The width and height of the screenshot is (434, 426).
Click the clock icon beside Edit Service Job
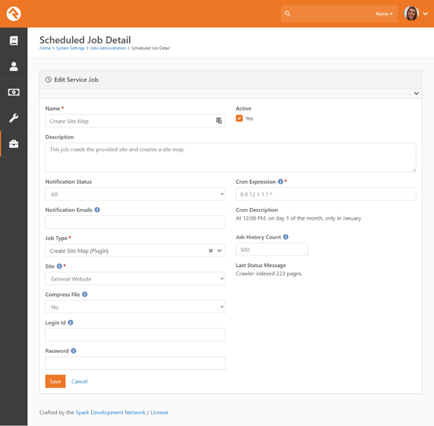[x=49, y=80]
